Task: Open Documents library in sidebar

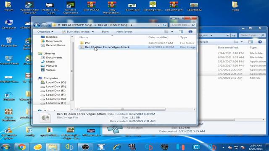Action: [54, 57]
